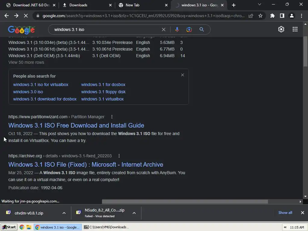Click into the Google search field

106,29
